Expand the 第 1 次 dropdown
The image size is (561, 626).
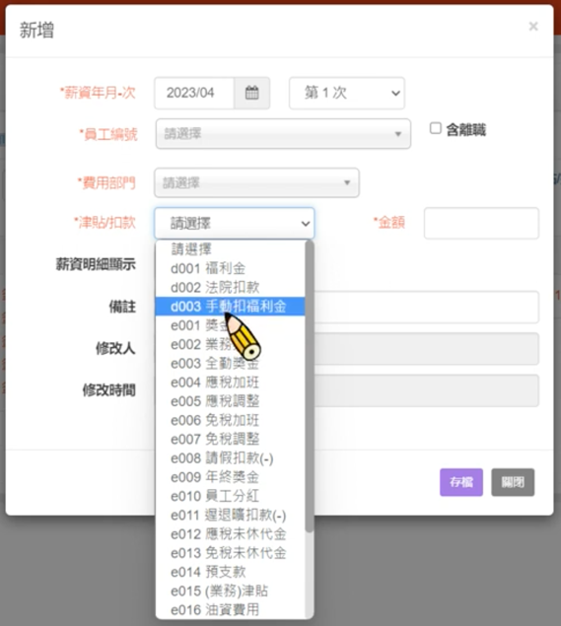pos(347,93)
